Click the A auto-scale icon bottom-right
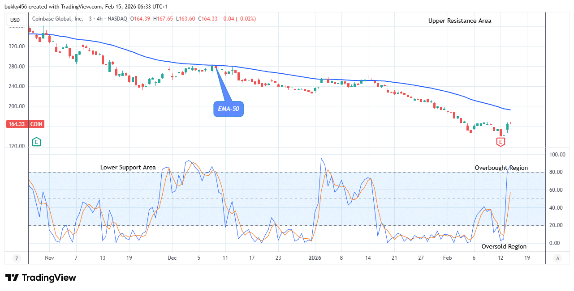The image size is (574, 291). (x=557, y=258)
